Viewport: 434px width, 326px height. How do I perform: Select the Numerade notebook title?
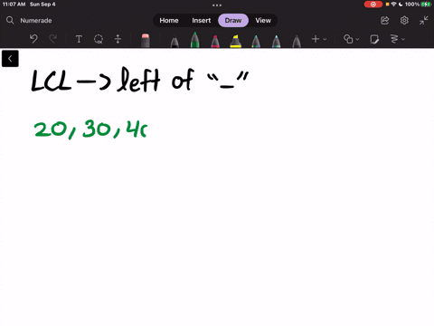(x=36, y=21)
